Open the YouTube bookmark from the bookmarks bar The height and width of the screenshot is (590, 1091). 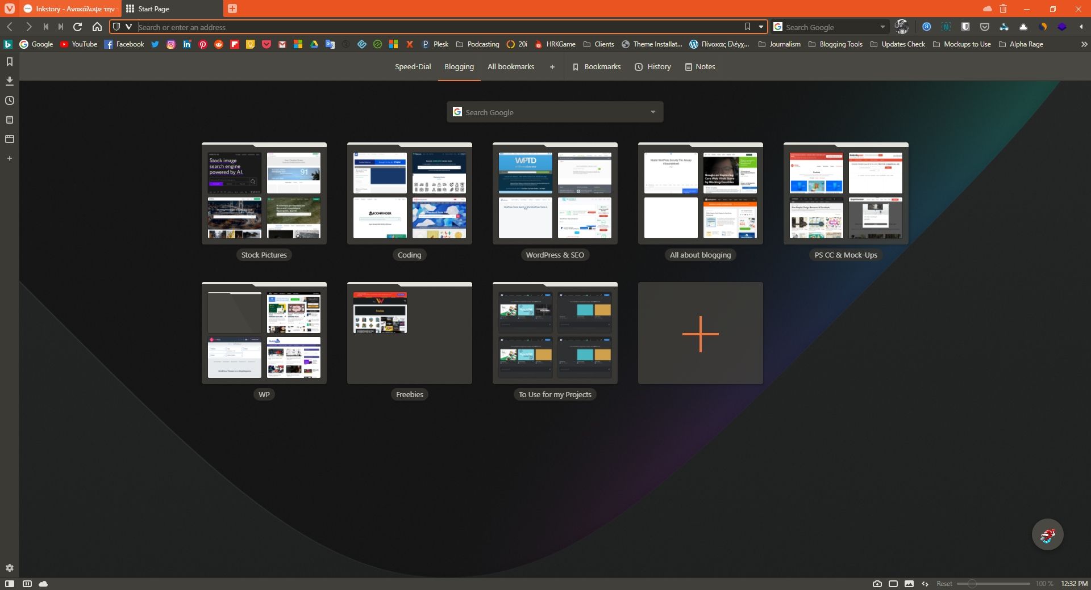coord(79,44)
